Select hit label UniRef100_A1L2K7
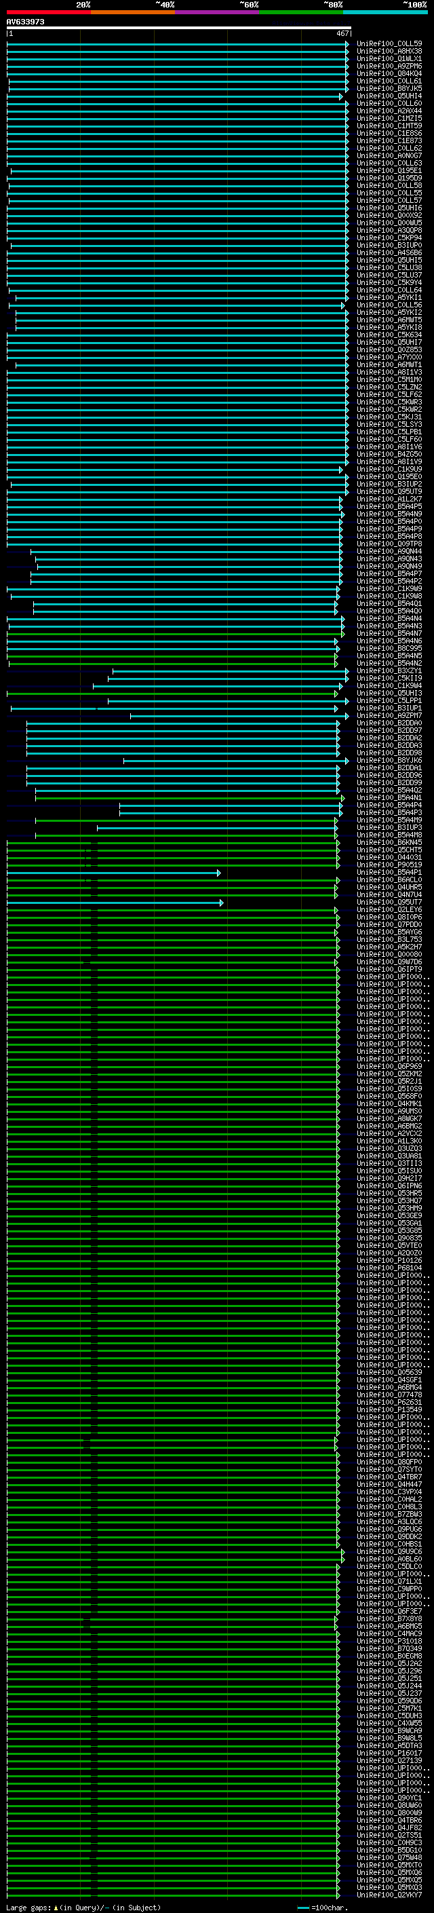The image size is (434, 1913). tap(389, 499)
